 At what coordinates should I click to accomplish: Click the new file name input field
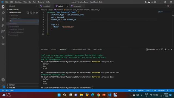click(25, 21)
